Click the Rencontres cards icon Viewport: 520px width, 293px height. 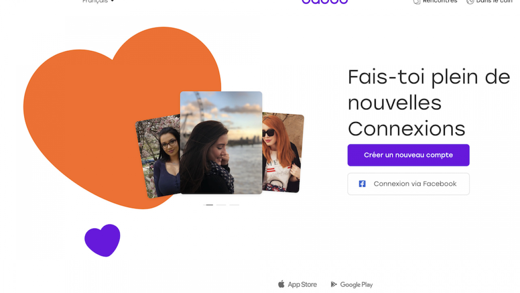pos(416,2)
